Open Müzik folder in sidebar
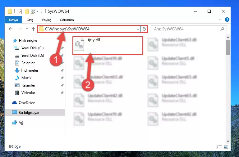Viewport: 239px width, 157px height. click(x=26, y=78)
